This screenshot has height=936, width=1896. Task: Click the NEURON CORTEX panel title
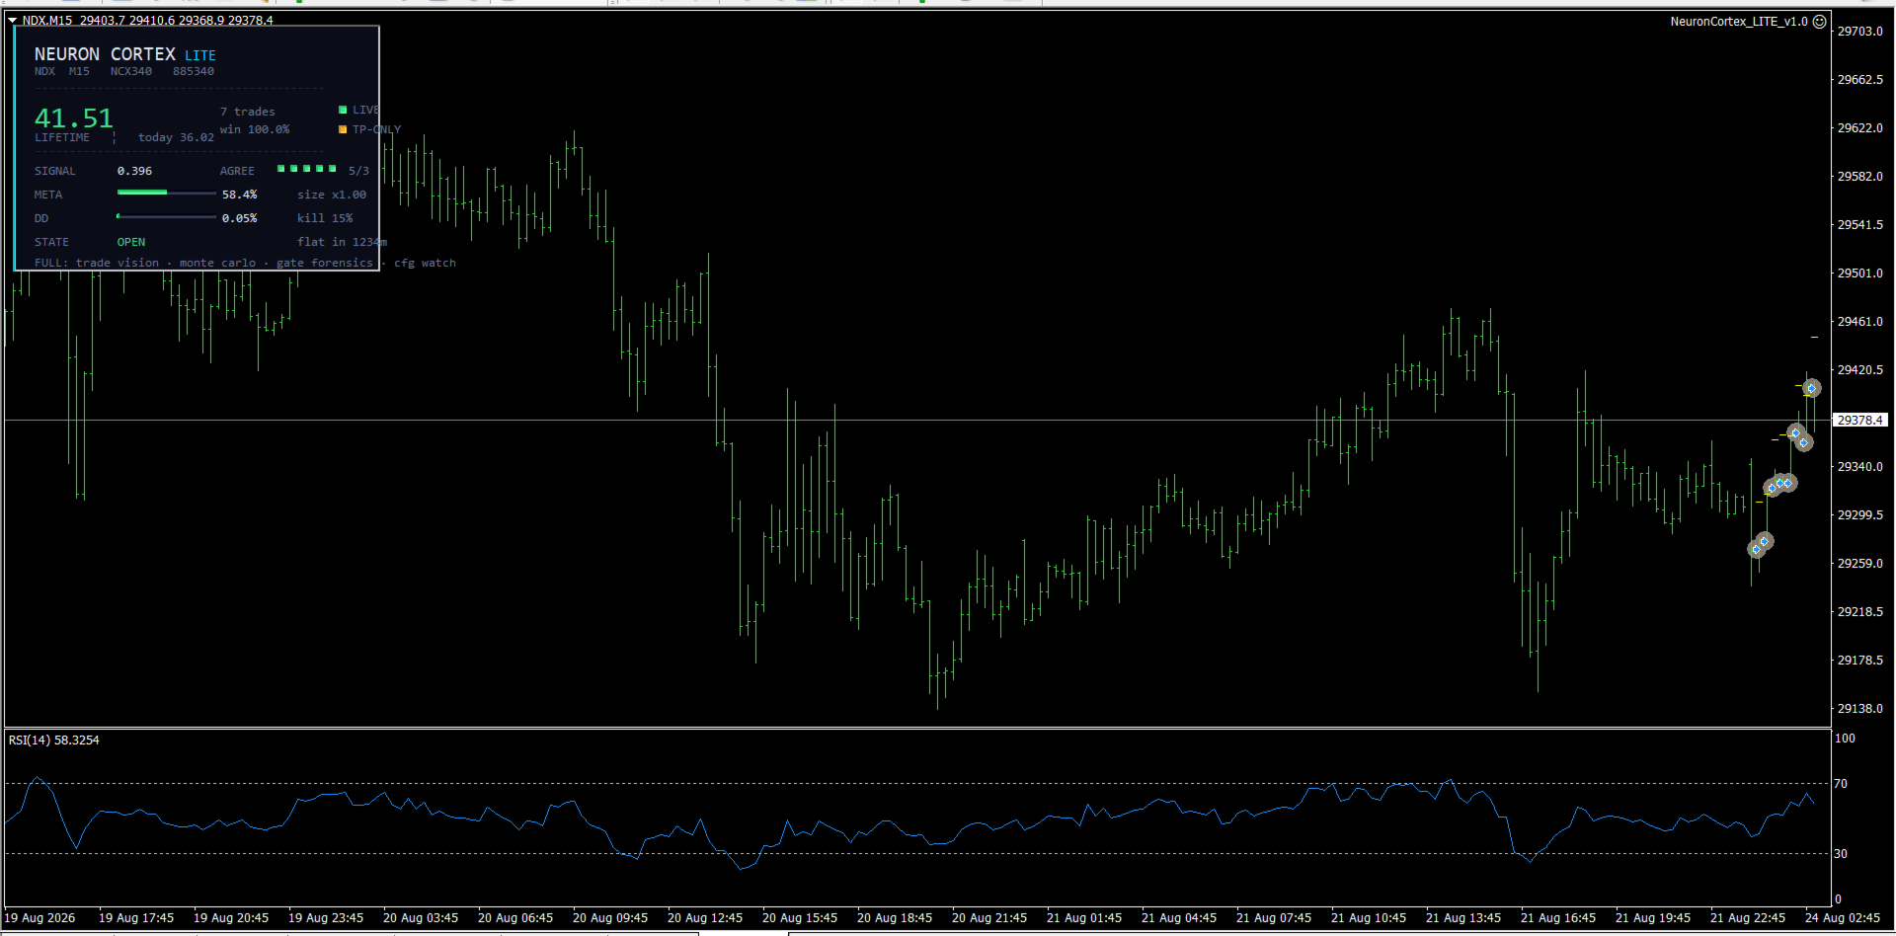105,54
